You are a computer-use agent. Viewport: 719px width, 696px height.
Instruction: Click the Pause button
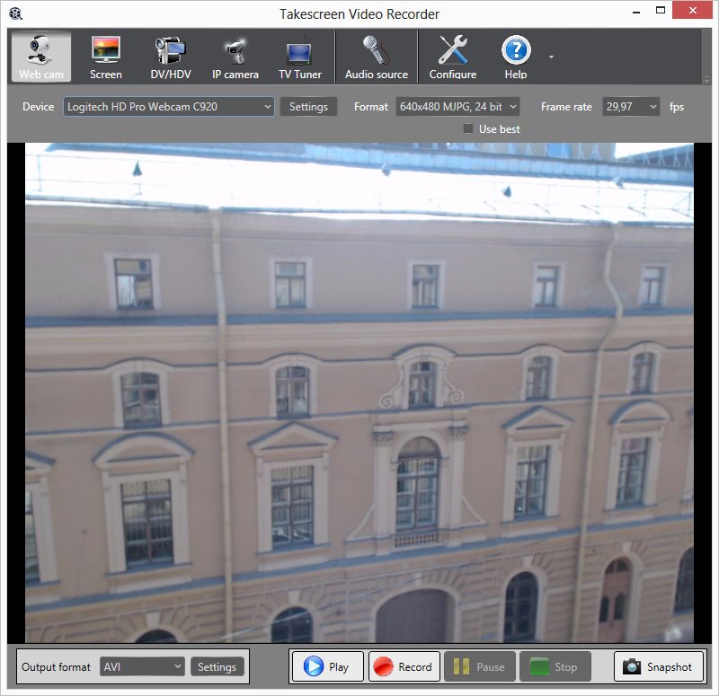(x=480, y=666)
